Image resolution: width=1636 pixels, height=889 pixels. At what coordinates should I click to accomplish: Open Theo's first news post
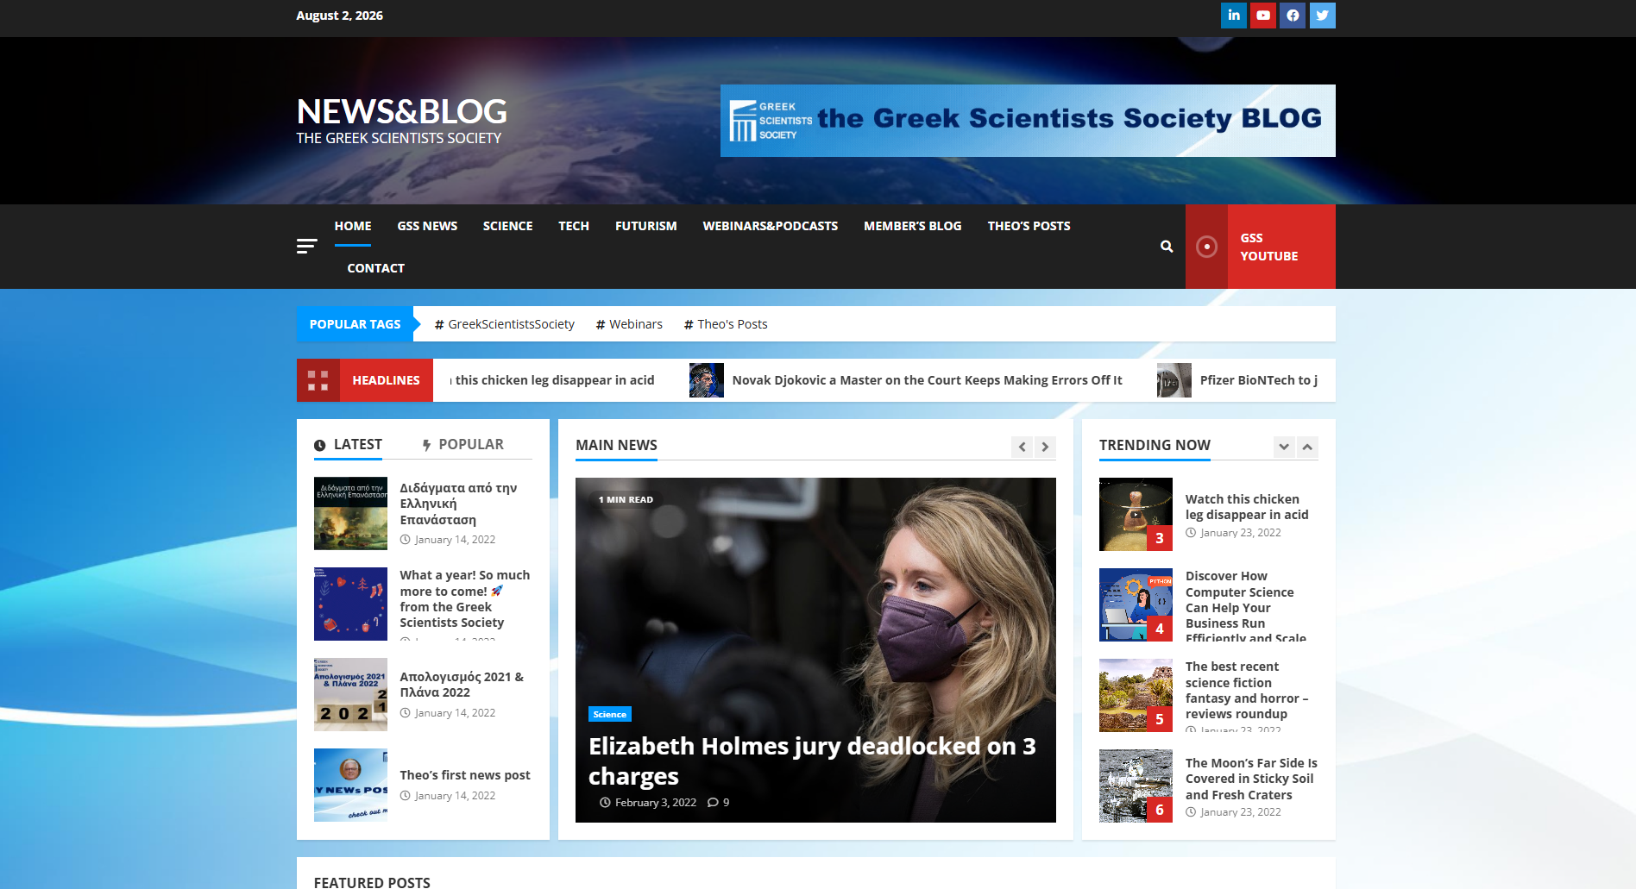click(465, 775)
